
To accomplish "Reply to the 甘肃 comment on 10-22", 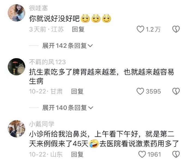I will point(77,92).
